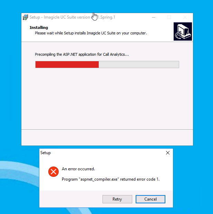Click the installer icon in the title bar
Screen dimensions: 213x214
pos(25,17)
